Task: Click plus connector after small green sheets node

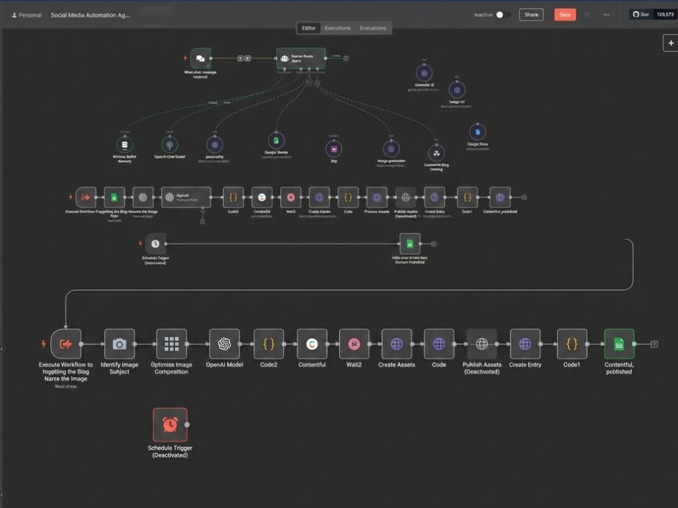Action: click(434, 244)
